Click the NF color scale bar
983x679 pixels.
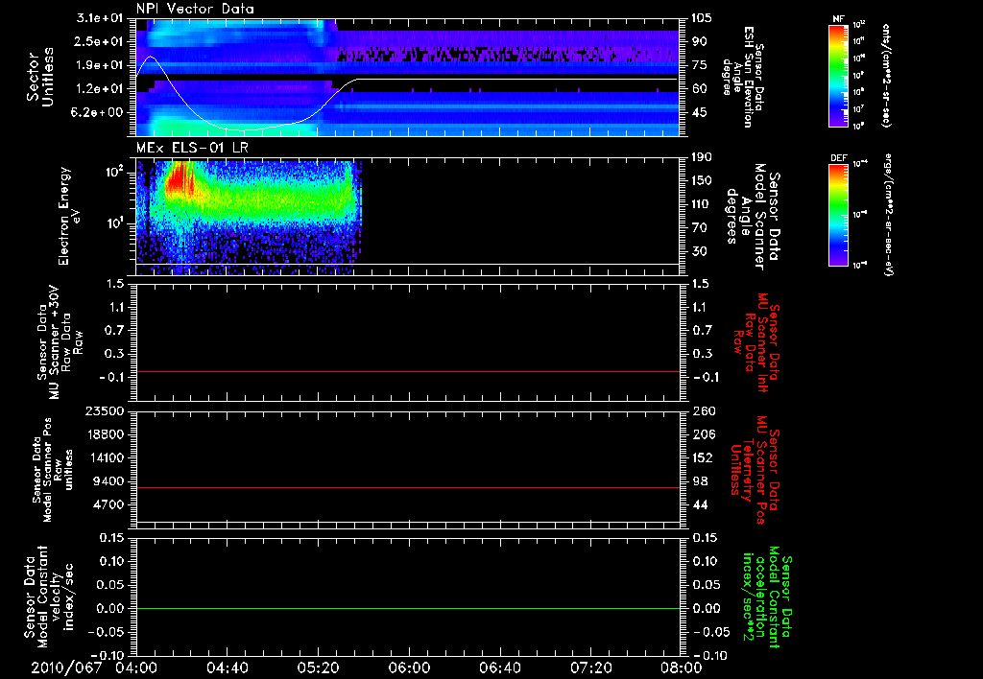coord(838,76)
